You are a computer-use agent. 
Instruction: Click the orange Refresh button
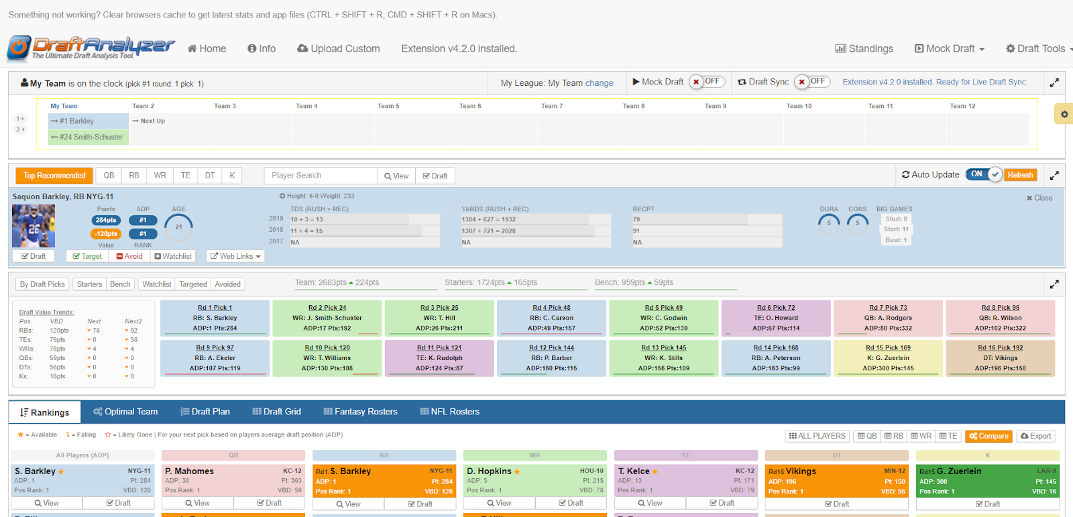pyautogui.click(x=1020, y=175)
